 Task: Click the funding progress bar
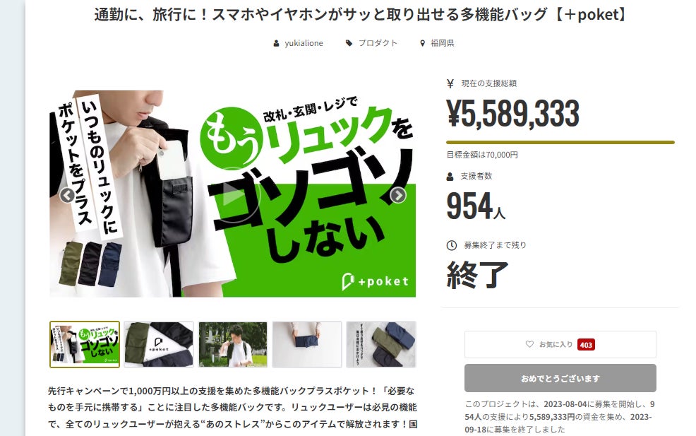tap(560, 142)
